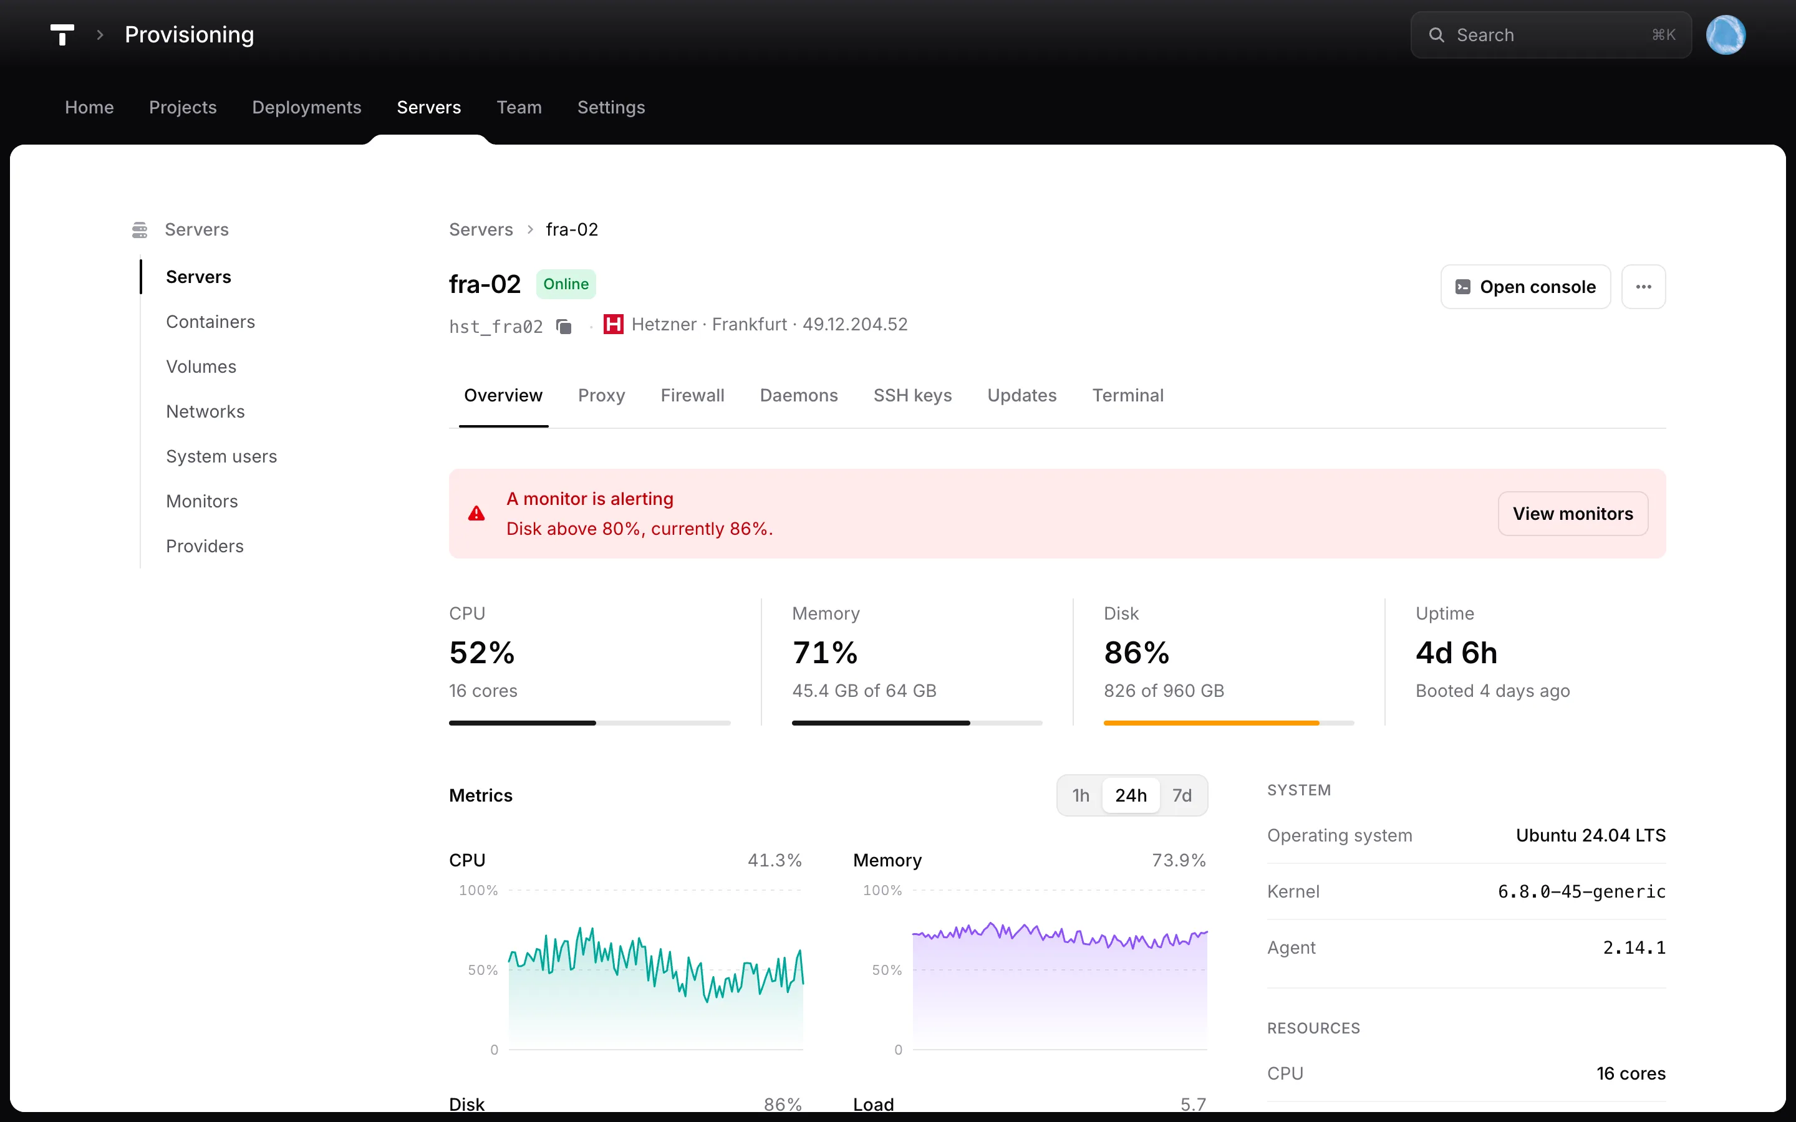Click the Servers breadcrumb link
The image size is (1796, 1122).
click(x=481, y=230)
